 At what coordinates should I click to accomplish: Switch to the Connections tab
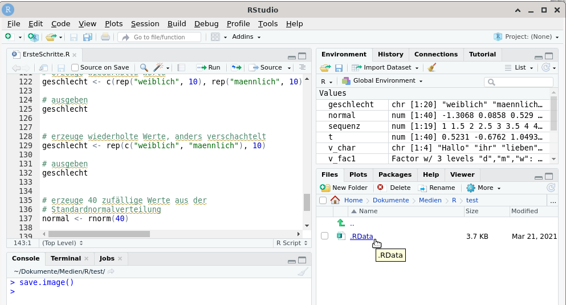[x=435, y=54]
